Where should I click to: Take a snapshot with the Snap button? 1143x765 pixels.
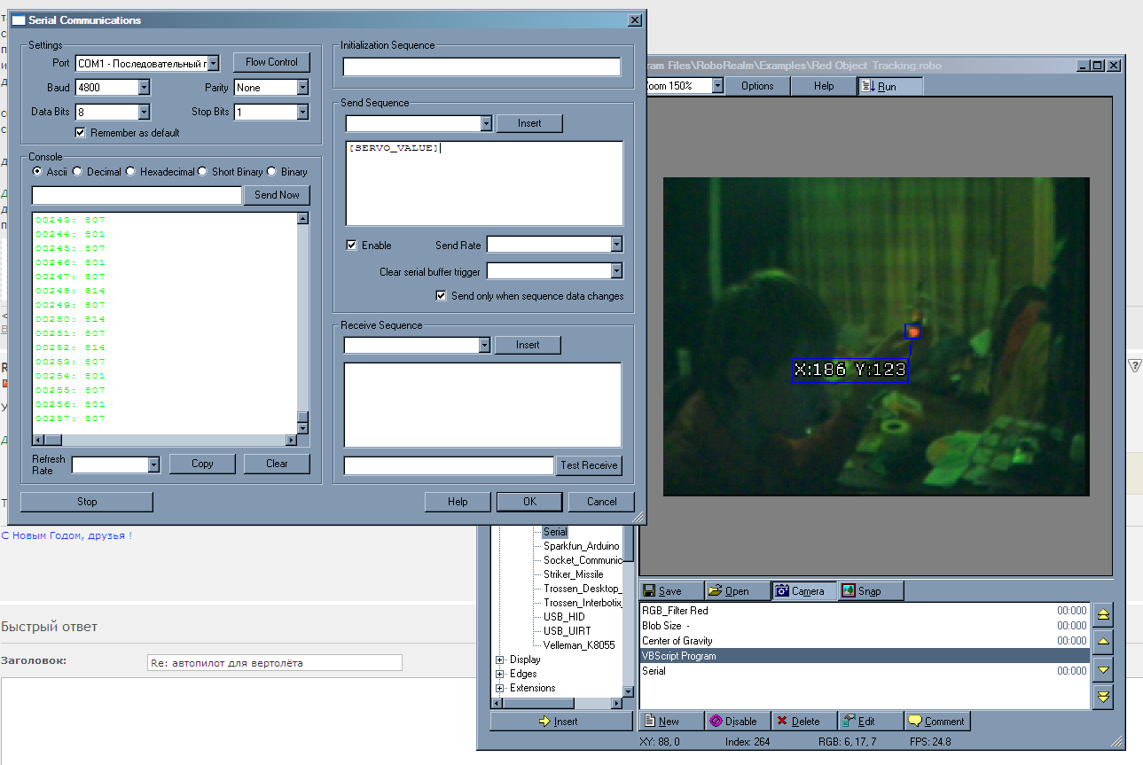[871, 591]
